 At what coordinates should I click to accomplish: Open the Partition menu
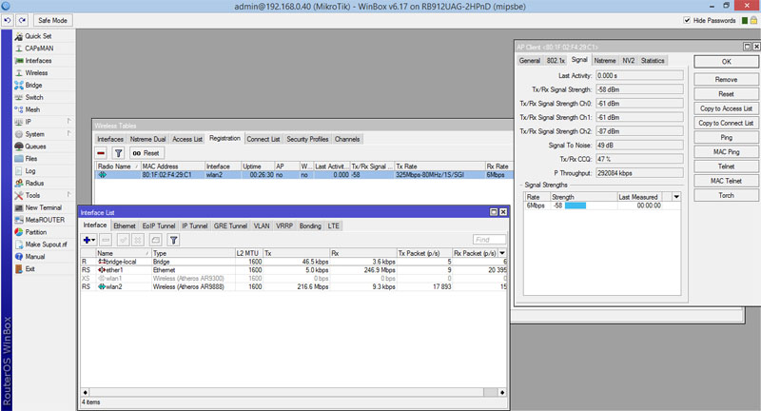coord(36,232)
